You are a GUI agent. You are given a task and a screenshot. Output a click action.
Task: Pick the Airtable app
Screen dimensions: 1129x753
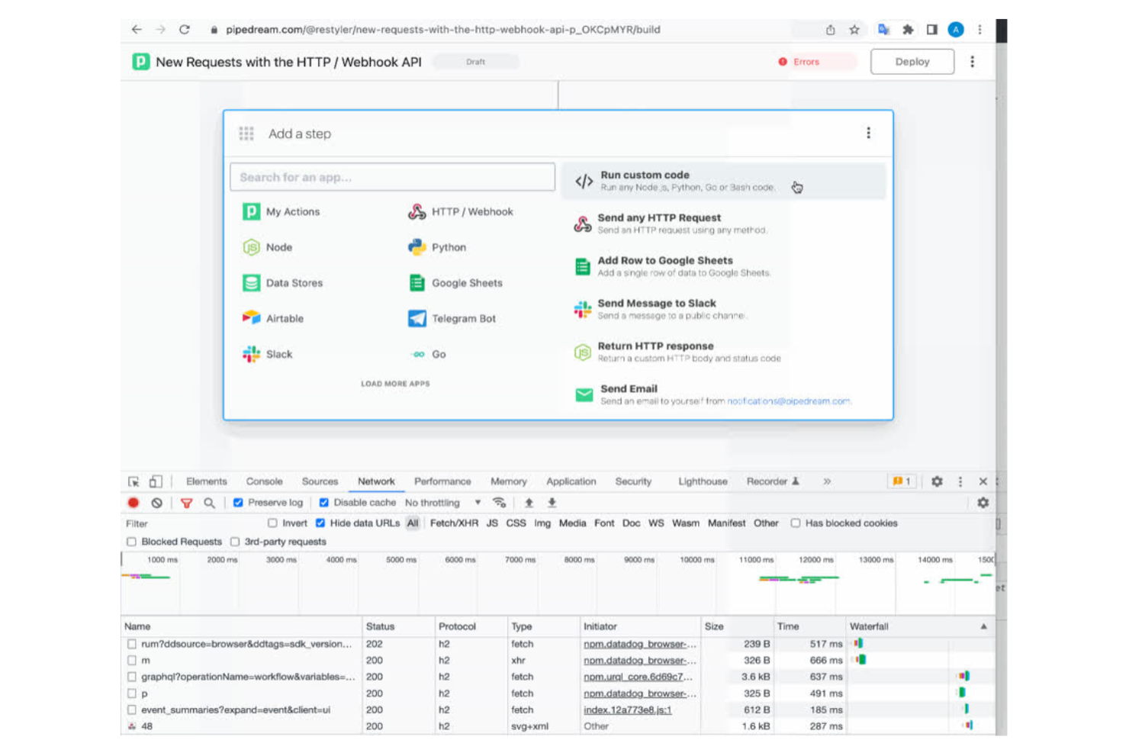273,318
